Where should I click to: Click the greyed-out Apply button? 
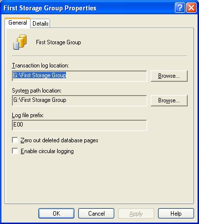point(136,213)
